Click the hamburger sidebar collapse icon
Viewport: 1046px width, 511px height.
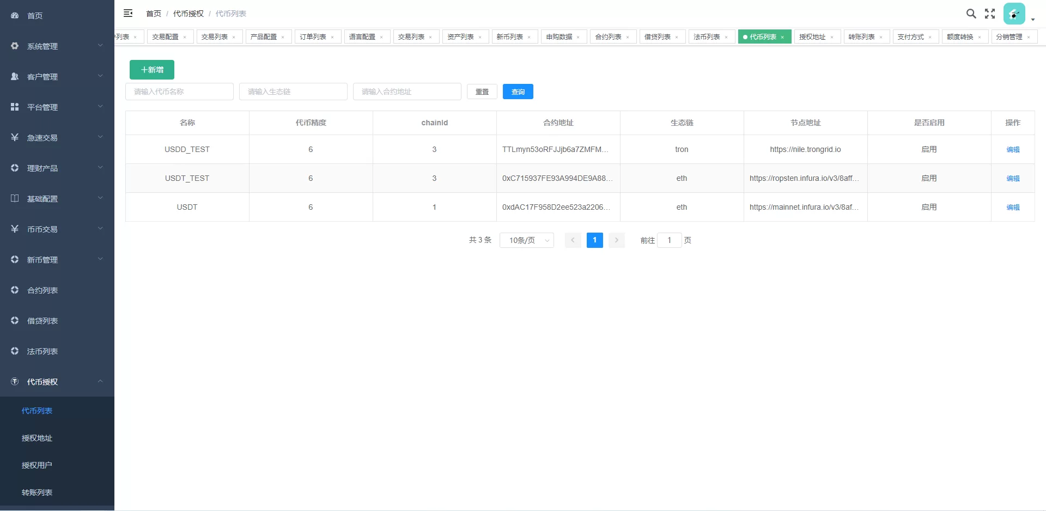[x=129, y=13]
